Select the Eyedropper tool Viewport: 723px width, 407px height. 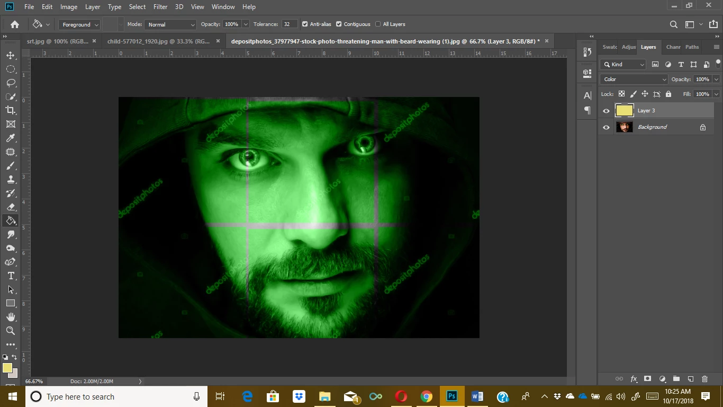click(11, 138)
